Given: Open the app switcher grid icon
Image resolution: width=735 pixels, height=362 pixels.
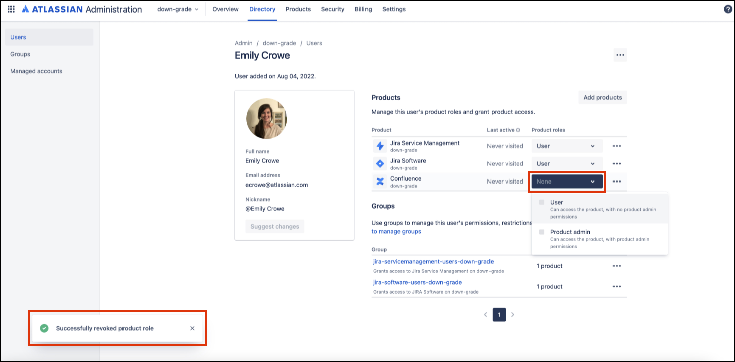Looking at the screenshot, I should point(11,9).
